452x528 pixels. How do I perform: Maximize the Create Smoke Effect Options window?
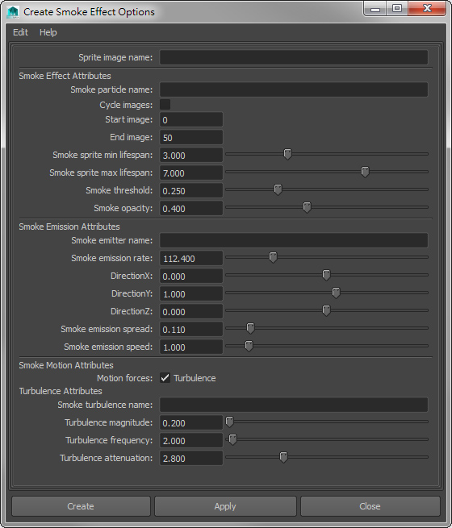(x=397, y=8)
